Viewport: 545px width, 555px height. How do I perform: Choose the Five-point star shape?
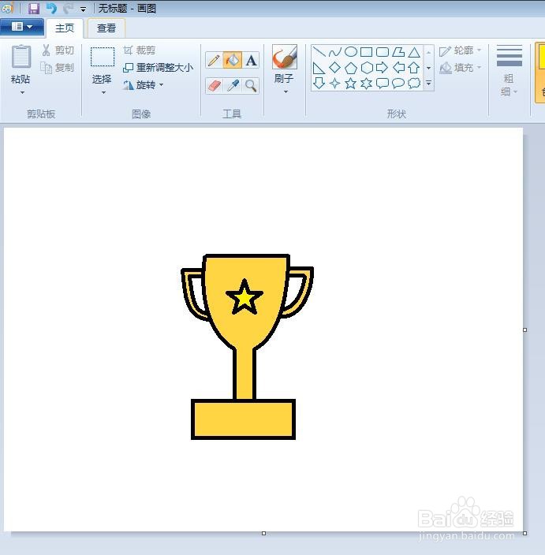point(351,84)
